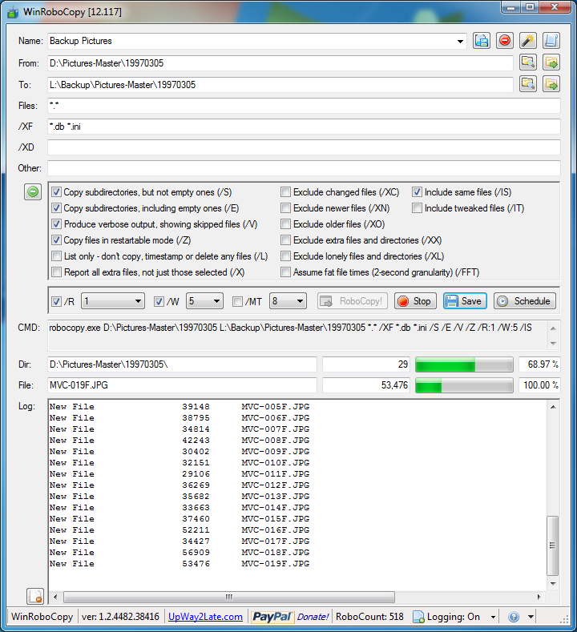The width and height of the screenshot is (577, 632).
Task: Open the UpWay2Late.com link
Action: 205,617
